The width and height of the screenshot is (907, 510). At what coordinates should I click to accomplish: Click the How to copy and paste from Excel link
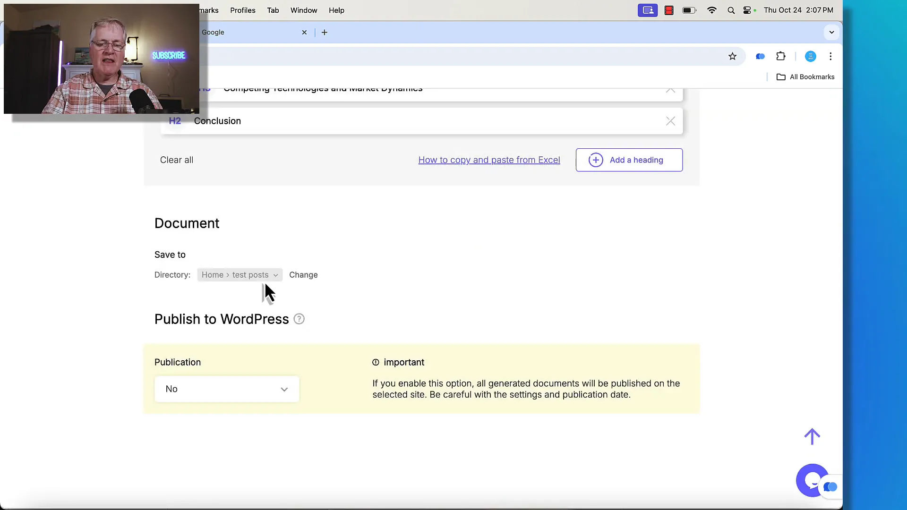489,160
